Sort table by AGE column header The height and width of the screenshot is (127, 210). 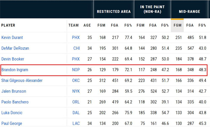[x=87, y=25]
